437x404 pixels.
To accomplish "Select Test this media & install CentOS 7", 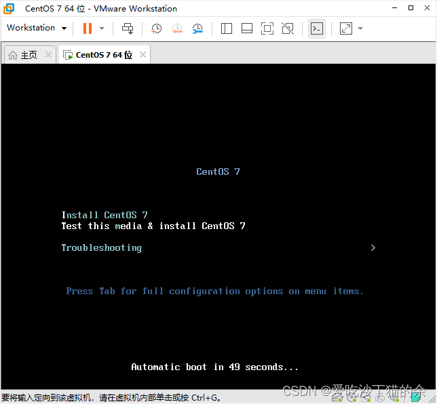I will pyautogui.click(x=153, y=226).
